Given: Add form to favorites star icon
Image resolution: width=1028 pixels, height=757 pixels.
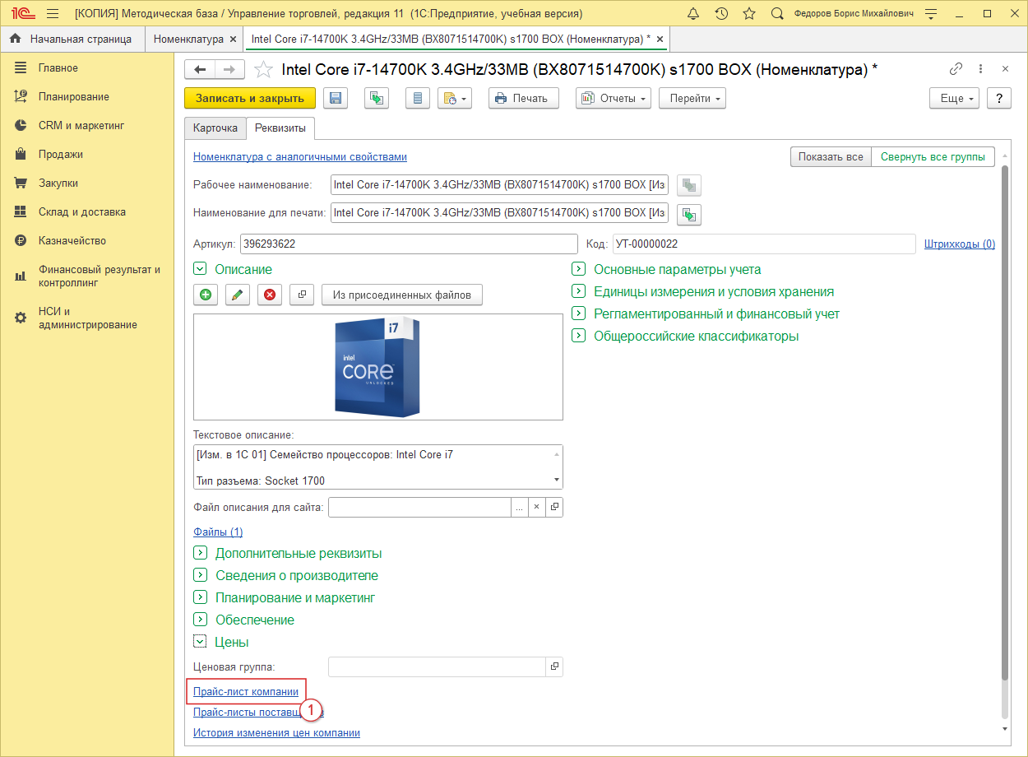Looking at the screenshot, I should point(263,70).
